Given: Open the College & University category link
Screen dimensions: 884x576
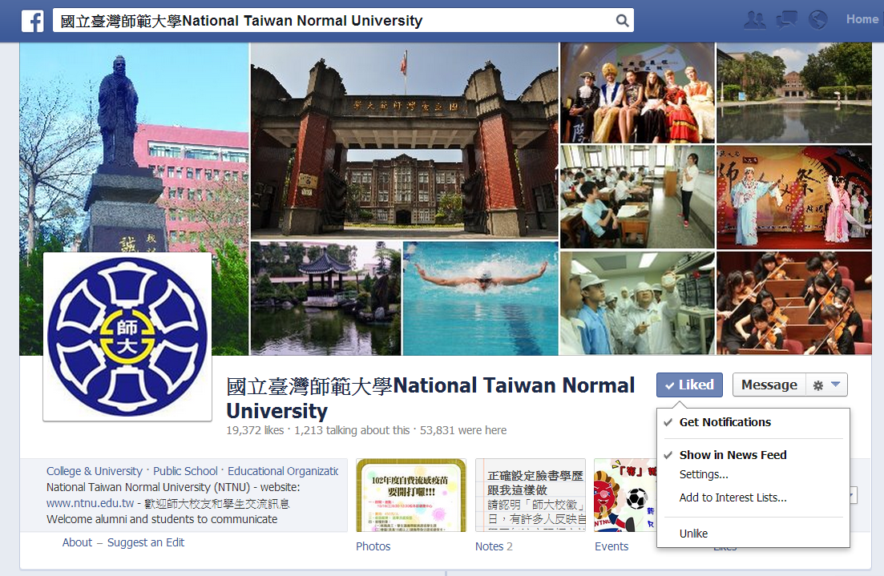Looking at the screenshot, I should tap(94, 471).
